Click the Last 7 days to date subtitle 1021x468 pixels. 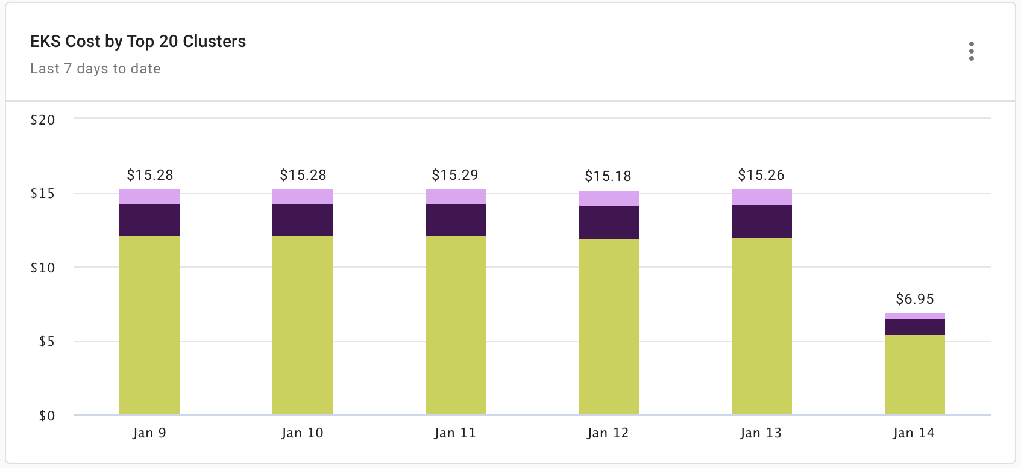(x=95, y=69)
